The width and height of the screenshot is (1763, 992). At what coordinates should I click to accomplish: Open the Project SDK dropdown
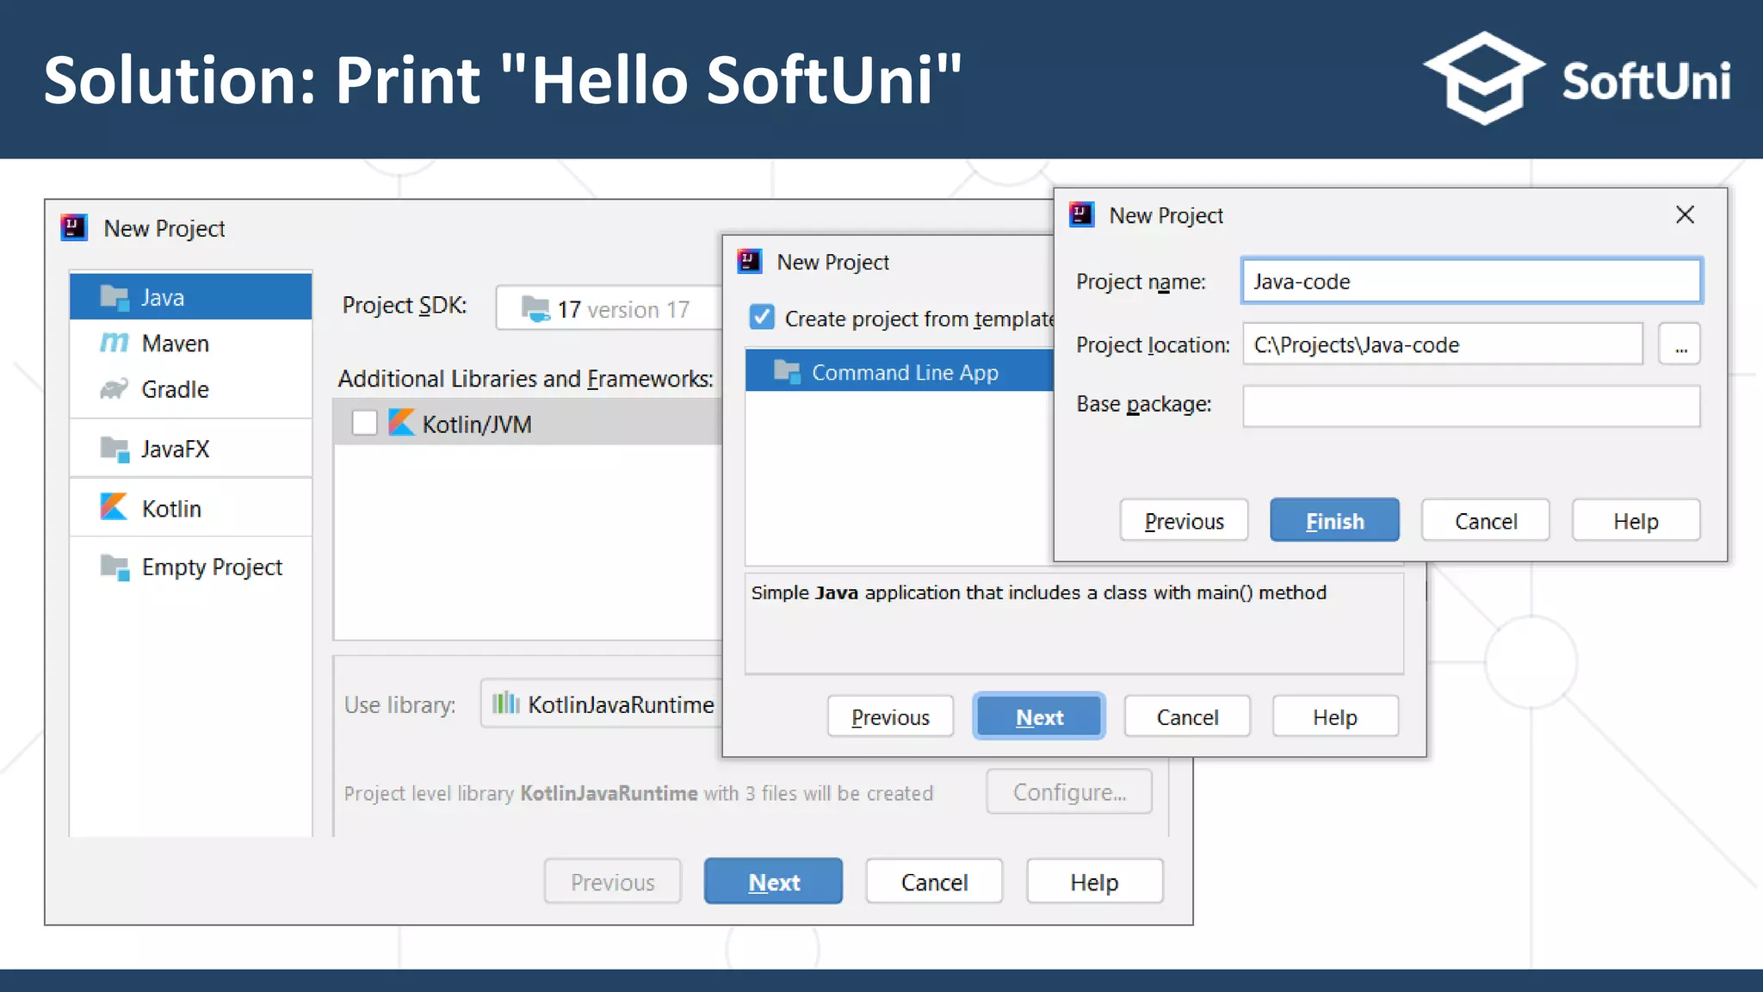pos(609,308)
